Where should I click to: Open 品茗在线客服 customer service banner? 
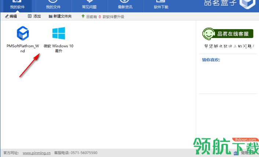228,34
